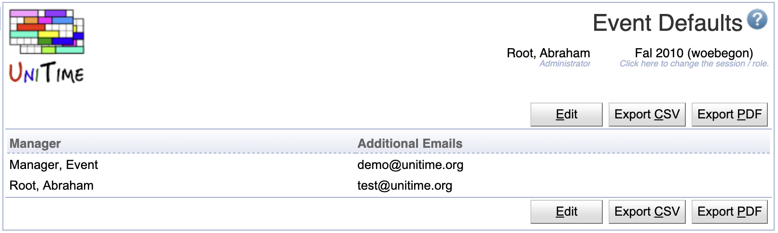Click the UniTime colorful timetable grid logo

pyautogui.click(x=47, y=31)
